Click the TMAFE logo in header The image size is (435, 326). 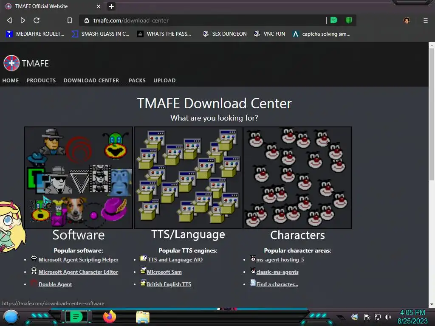[x=26, y=63]
